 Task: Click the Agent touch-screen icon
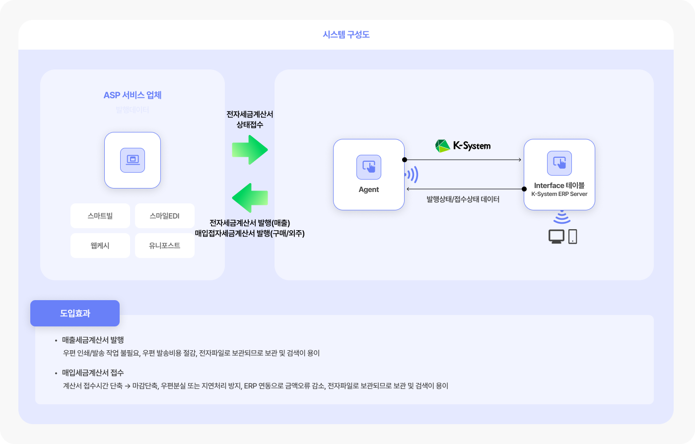(369, 167)
